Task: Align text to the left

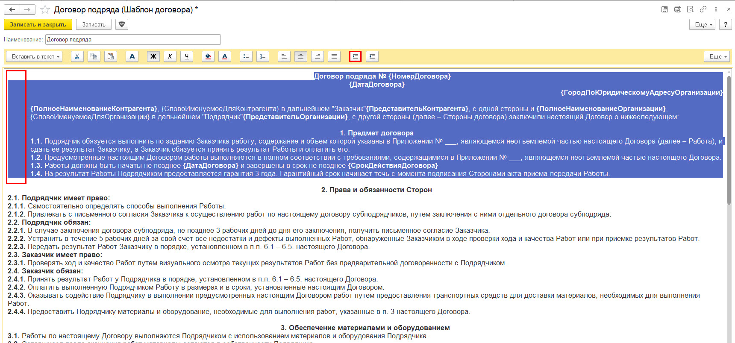Action: 284,56
